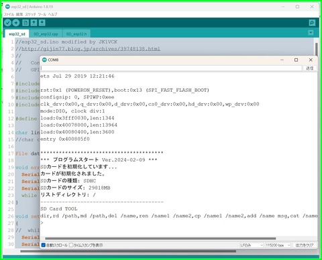Click the 'ets Jul 29 2019 12:21:46' line
Viewport: 322px width, 260px height.
click(77, 76)
